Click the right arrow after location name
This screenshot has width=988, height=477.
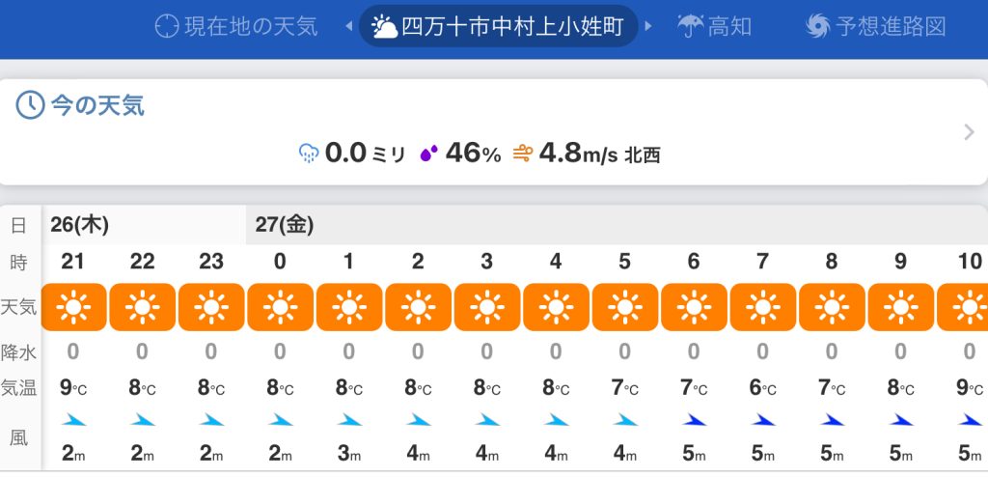point(649,26)
